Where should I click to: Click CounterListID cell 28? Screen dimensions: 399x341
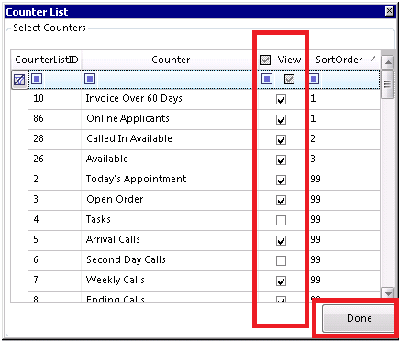click(x=55, y=139)
